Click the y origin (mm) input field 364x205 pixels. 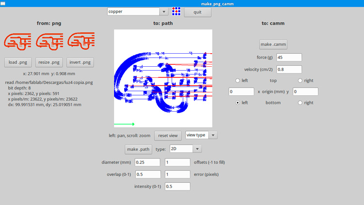tap(305, 92)
